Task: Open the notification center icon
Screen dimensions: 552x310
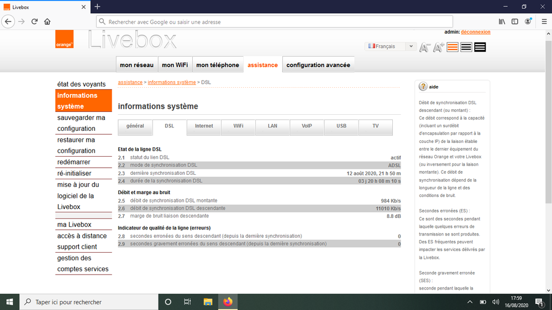Action: click(x=539, y=302)
